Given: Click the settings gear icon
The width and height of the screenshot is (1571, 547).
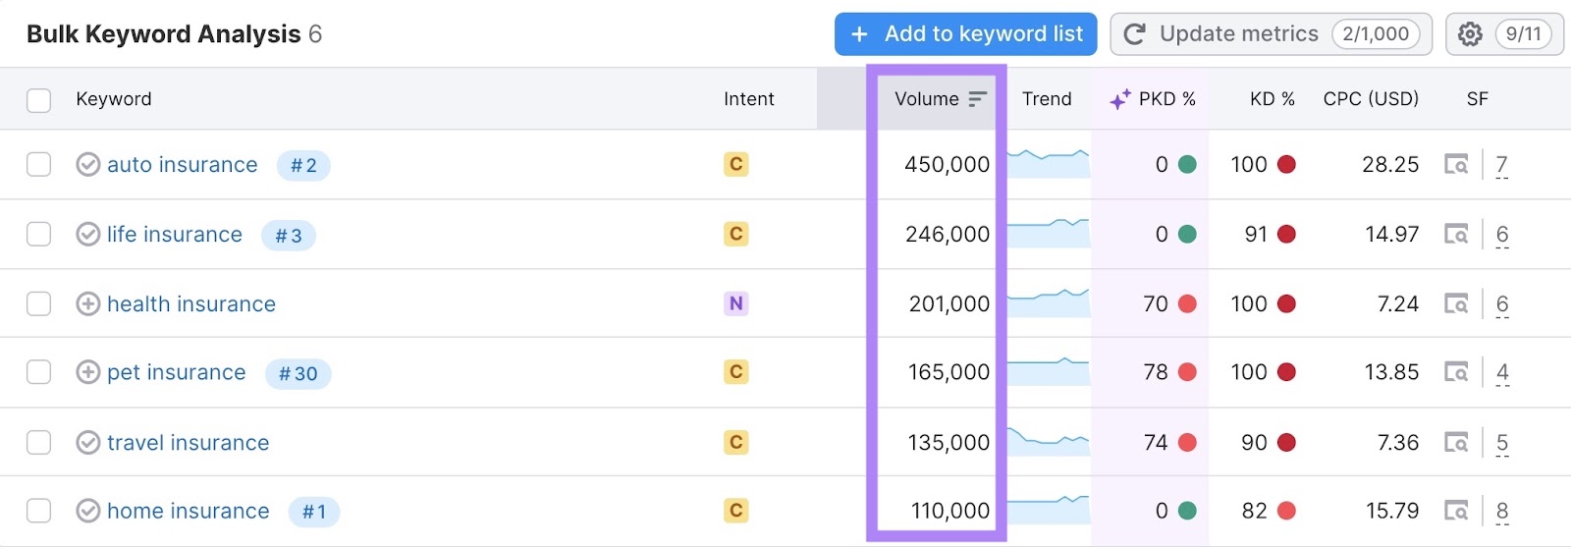Looking at the screenshot, I should coord(1470,34).
